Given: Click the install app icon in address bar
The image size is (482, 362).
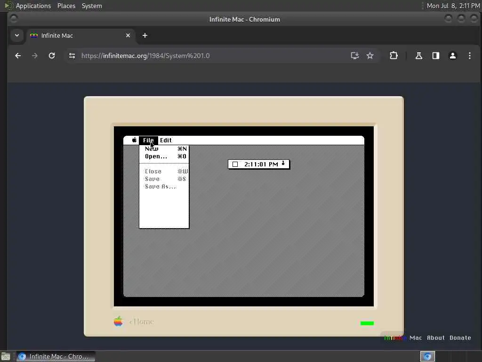Looking at the screenshot, I should coord(355,56).
